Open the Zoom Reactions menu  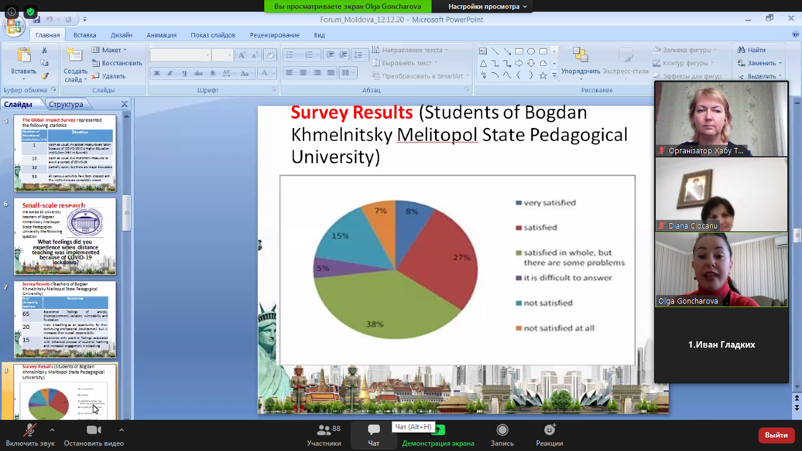click(x=550, y=430)
